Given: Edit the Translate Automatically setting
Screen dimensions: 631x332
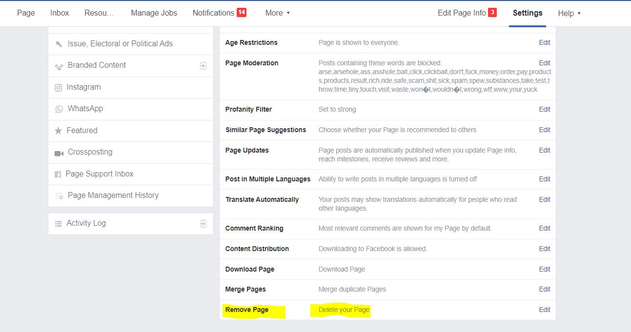Looking at the screenshot, I should [x=545, y=199].
